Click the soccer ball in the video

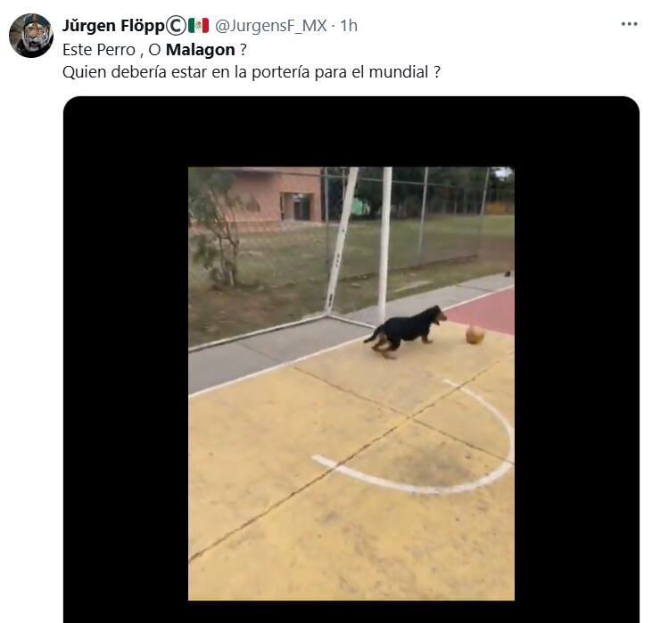(x=475, y=334)
